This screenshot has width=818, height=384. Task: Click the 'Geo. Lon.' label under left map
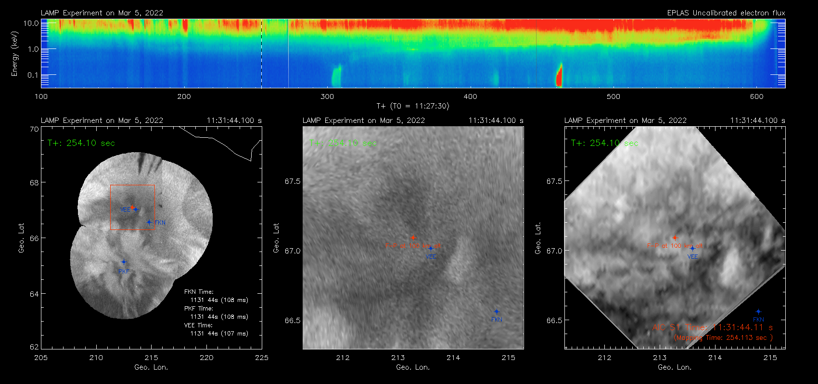(x=151, y=367)
